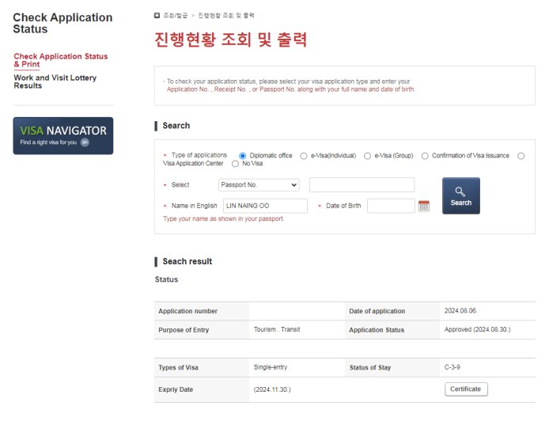Choose the No Visa radio option

coord(235,164)
